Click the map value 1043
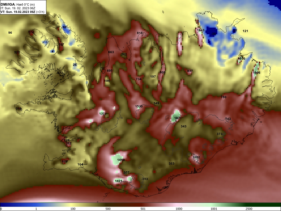This screenshot has width=281, height=211. (201, 30)
